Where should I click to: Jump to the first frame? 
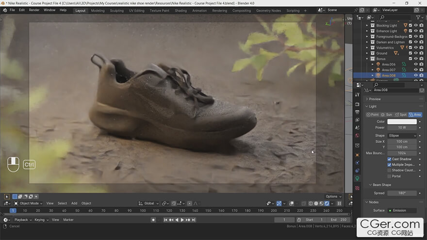pos(165,220)
